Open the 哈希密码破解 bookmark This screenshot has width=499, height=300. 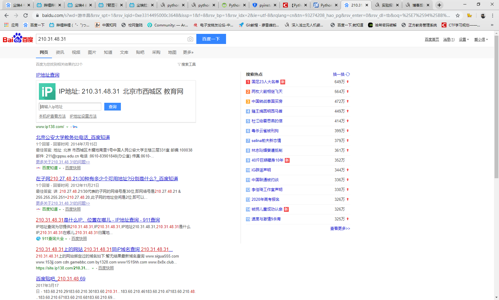pos(382,25)
